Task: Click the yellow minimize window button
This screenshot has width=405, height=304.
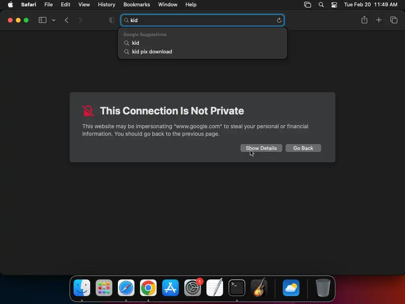Action: tap(18, 20)
